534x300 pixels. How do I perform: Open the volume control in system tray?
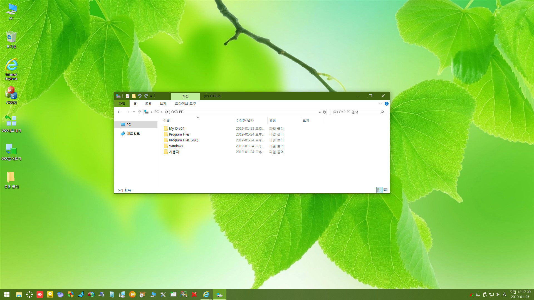pyautogui.click(x=498, y=294)
